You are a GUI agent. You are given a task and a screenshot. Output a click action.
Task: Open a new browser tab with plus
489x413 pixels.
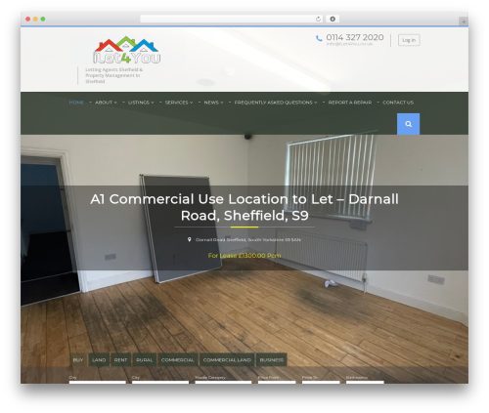(464, 21)
